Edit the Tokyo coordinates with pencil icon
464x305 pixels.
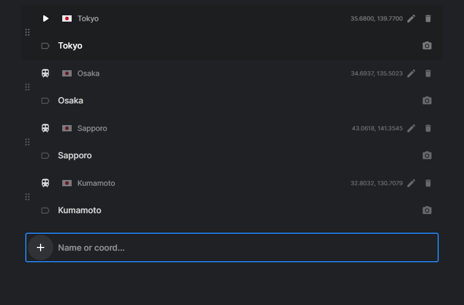(411, 18)
